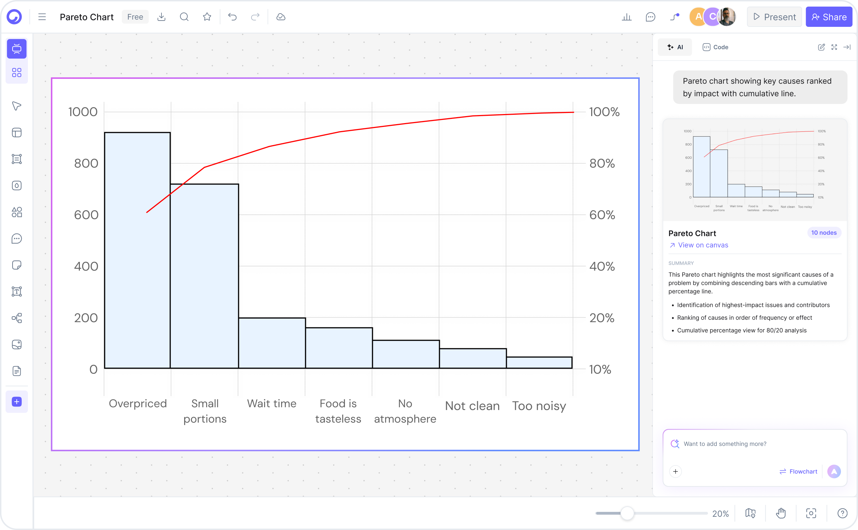Viewport: 858px width, 530px height.
Task: Click the purple C collaborator avatar
Action: (x=712, y=17)
